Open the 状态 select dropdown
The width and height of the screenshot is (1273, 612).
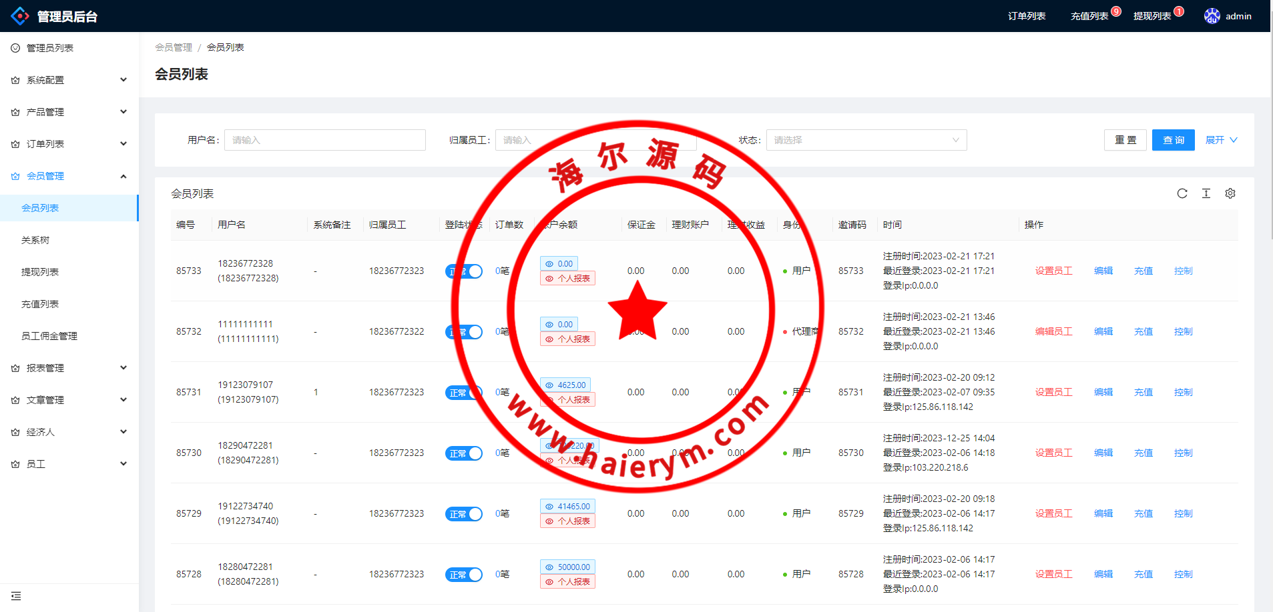866,140
